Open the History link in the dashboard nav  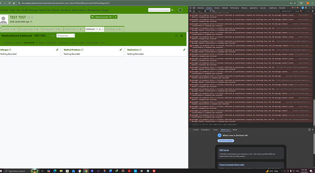(18, 43)
